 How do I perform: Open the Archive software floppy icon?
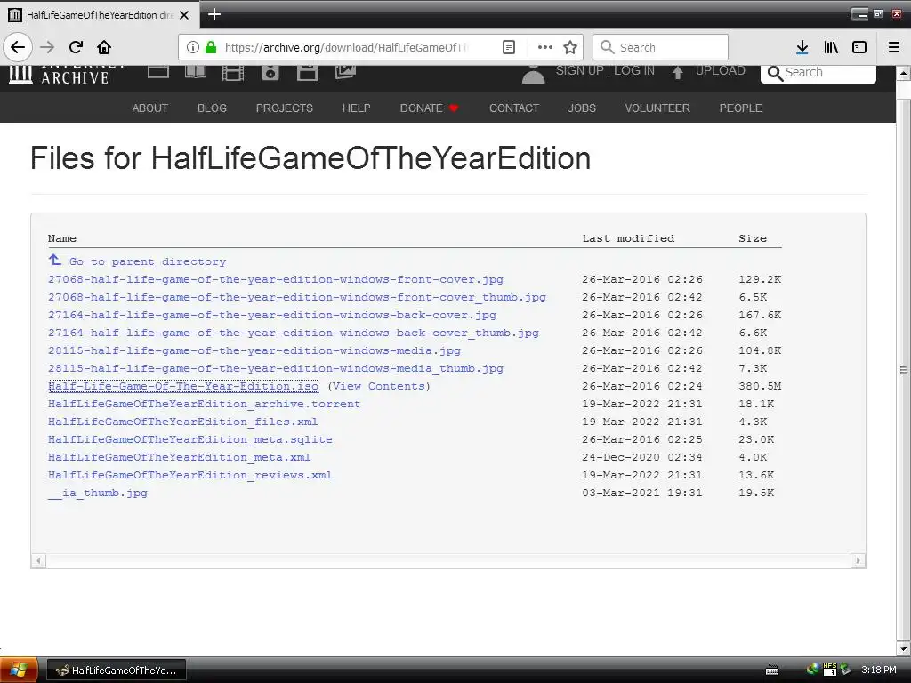tap(307, 73)
